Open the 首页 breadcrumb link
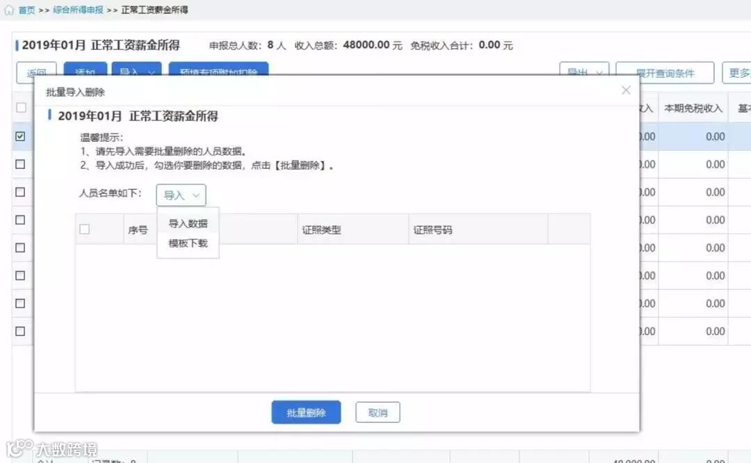This screenshot has width=751, height=463. (x=27, y=10)
